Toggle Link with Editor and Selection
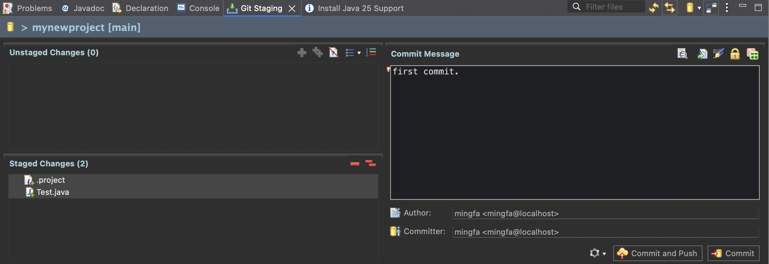Screen dimensions: 769x264 (x=669, y=7)
